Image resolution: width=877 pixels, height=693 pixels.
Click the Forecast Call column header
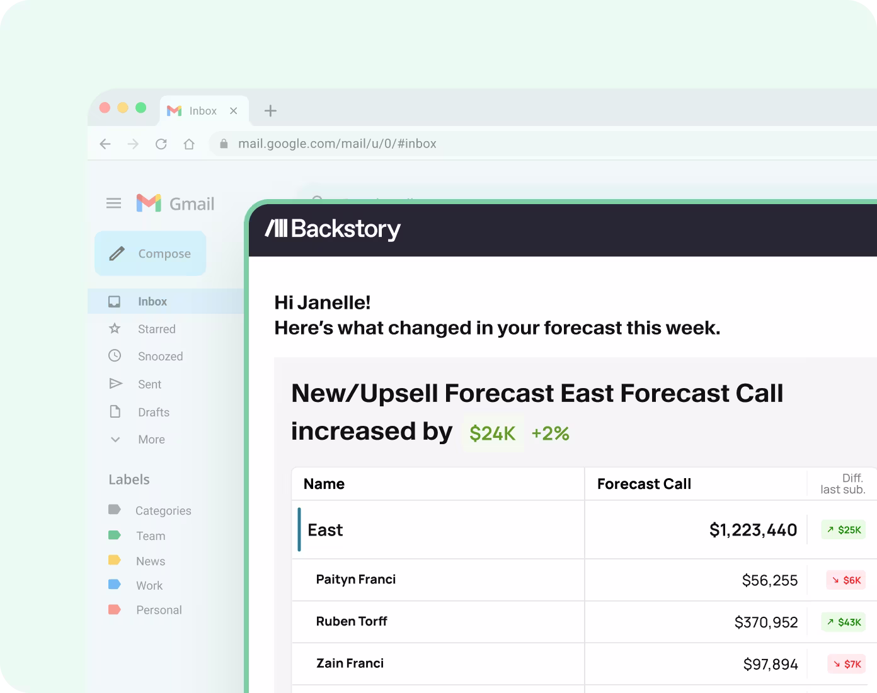[644, 484]
